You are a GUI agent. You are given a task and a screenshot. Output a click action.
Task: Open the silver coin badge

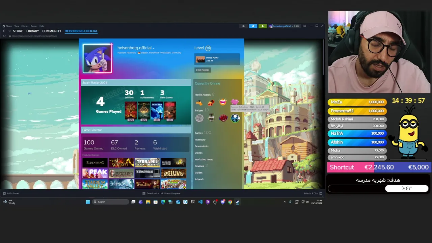[199, 118]
